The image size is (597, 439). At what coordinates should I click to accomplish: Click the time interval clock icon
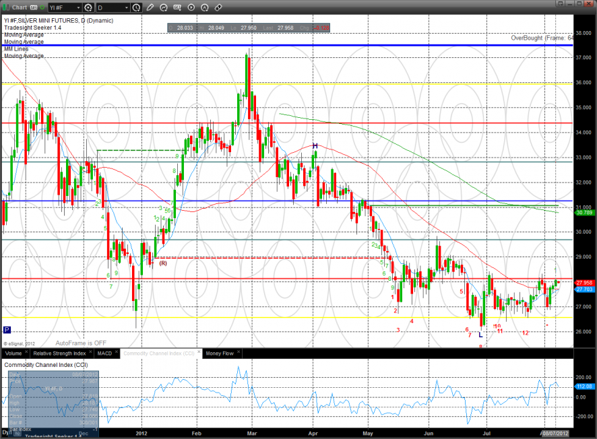tap(137, 8)
